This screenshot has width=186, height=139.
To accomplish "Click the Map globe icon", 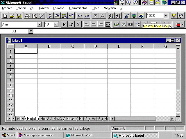I will 134,16.
